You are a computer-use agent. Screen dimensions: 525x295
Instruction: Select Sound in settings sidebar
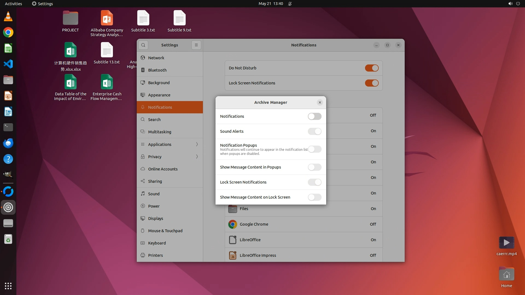click(154, 194)
